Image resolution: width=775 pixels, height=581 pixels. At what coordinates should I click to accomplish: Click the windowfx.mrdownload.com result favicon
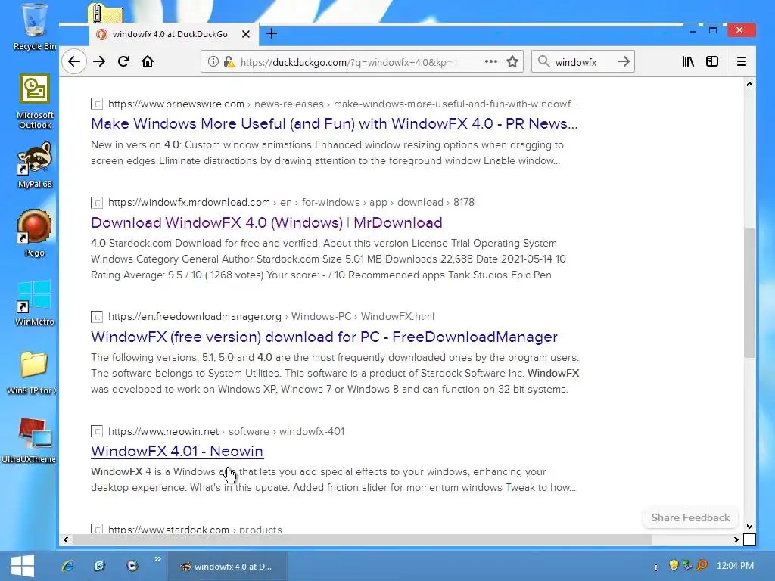click(x=97, y=203)
